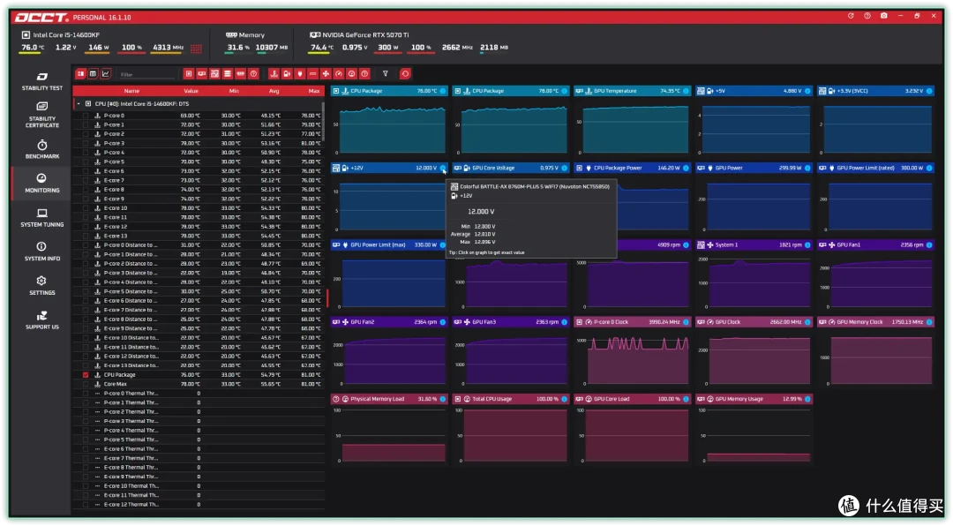The image size is (953, 526).
Task: Check the P-core 3 temperature checkbox
Action: 86,143
